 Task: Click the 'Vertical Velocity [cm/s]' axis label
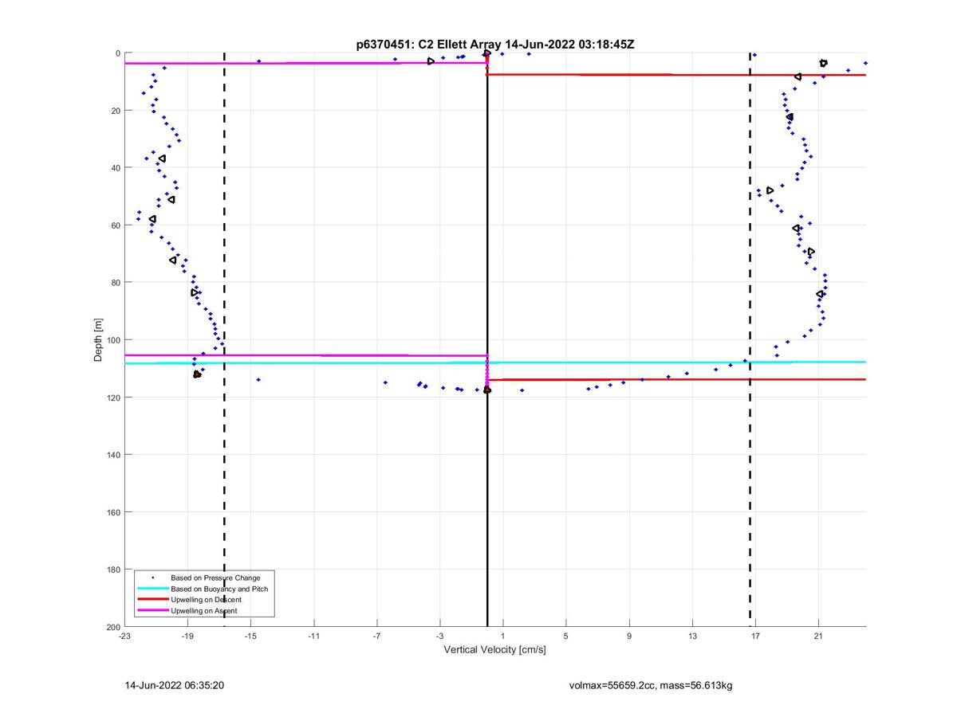pyautogui.click(x=494, y=649)
